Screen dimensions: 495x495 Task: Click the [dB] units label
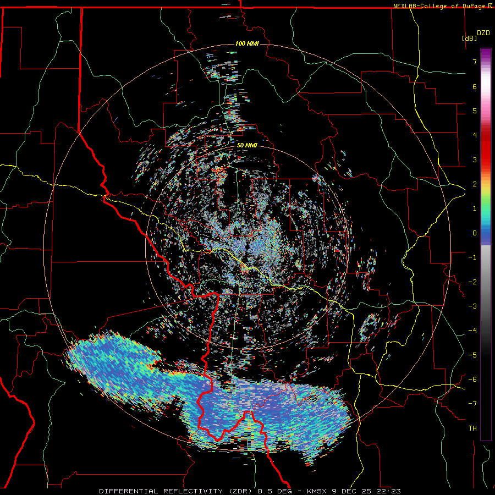pyautogui.click(x=469, y=38)
